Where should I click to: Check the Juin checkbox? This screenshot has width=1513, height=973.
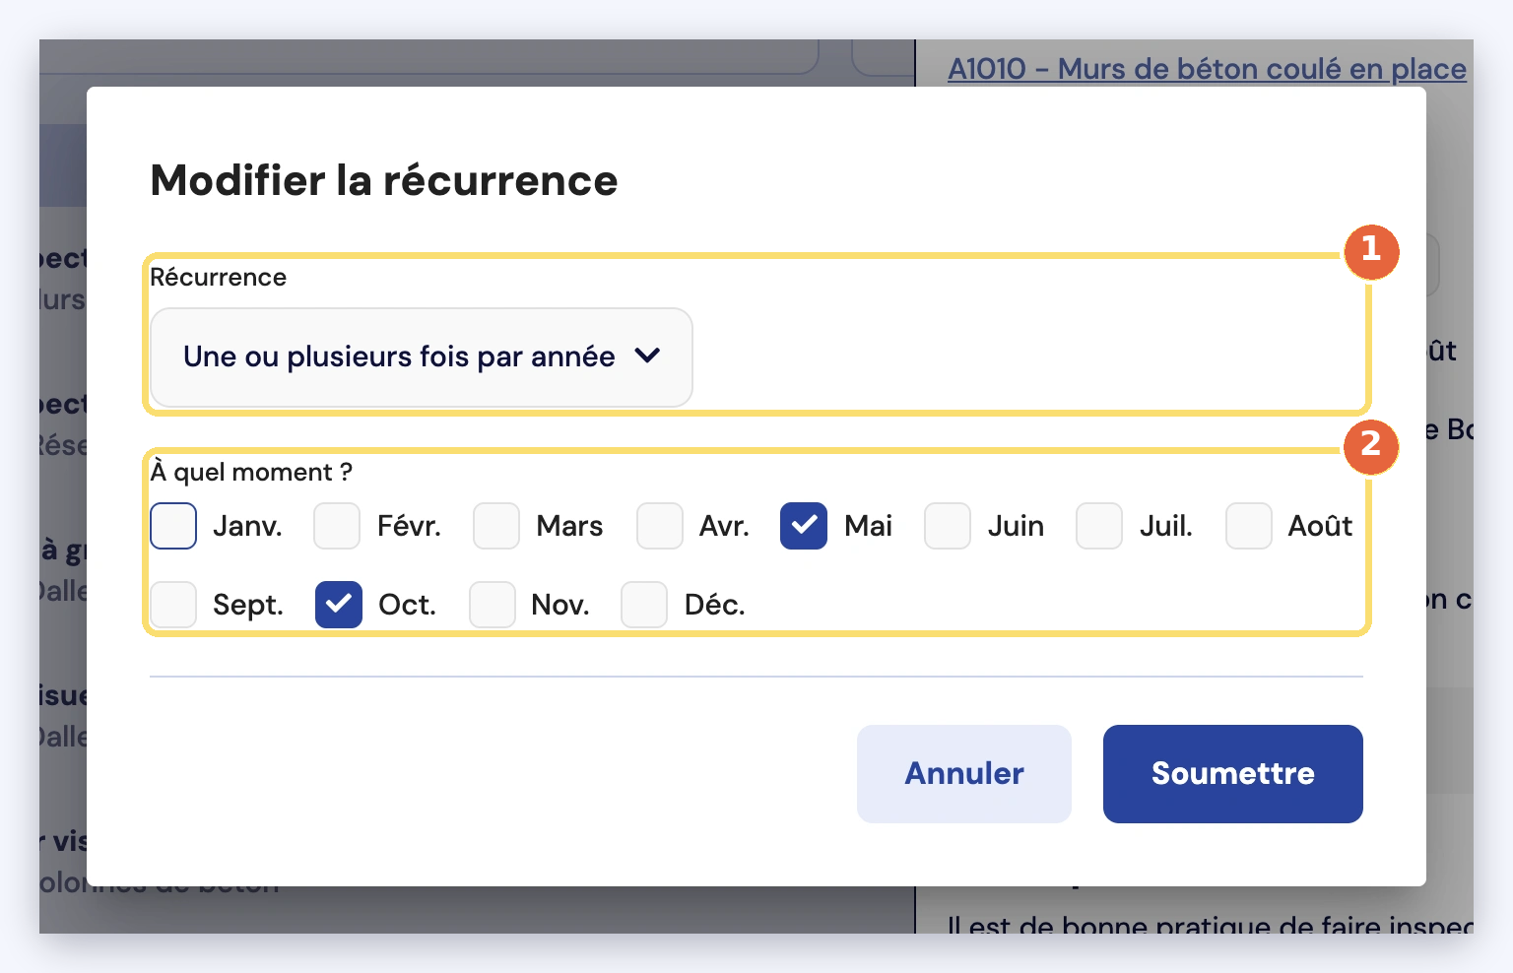click(948, 526)
